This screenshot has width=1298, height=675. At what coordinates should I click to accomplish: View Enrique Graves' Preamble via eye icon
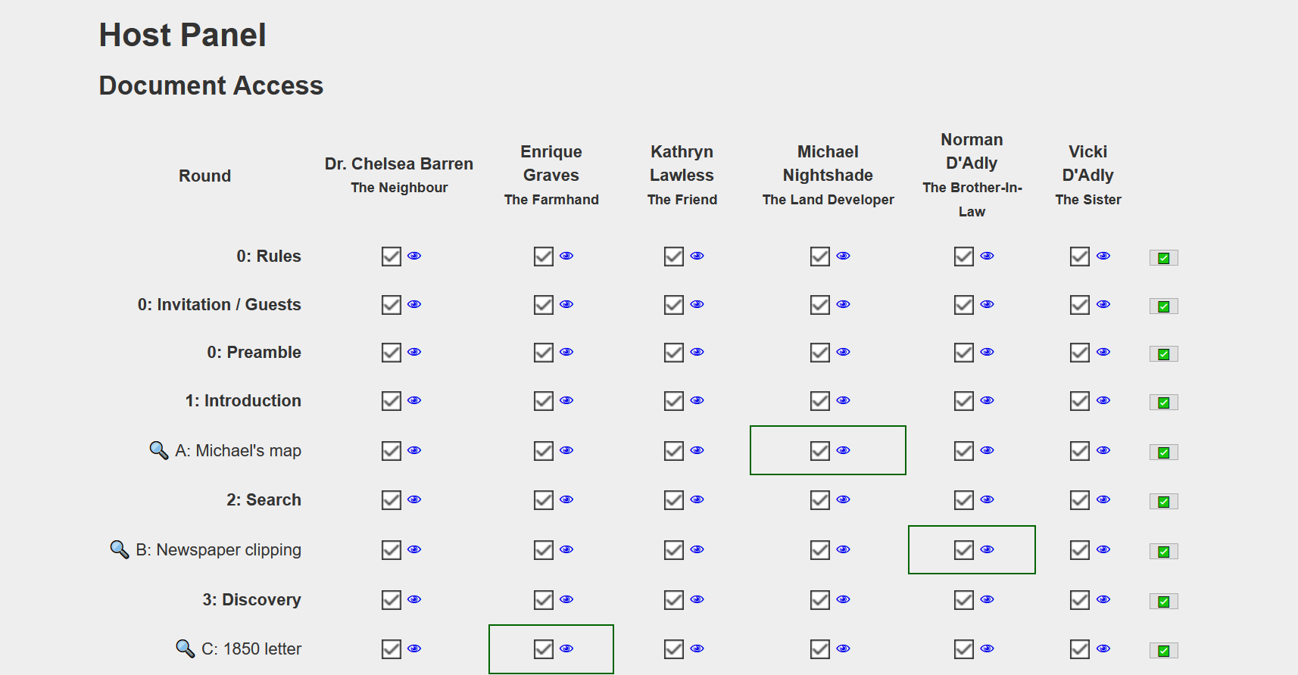566,352
